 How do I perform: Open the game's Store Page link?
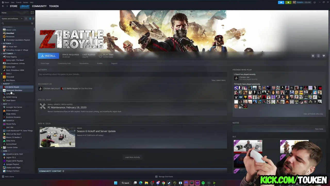45,63
